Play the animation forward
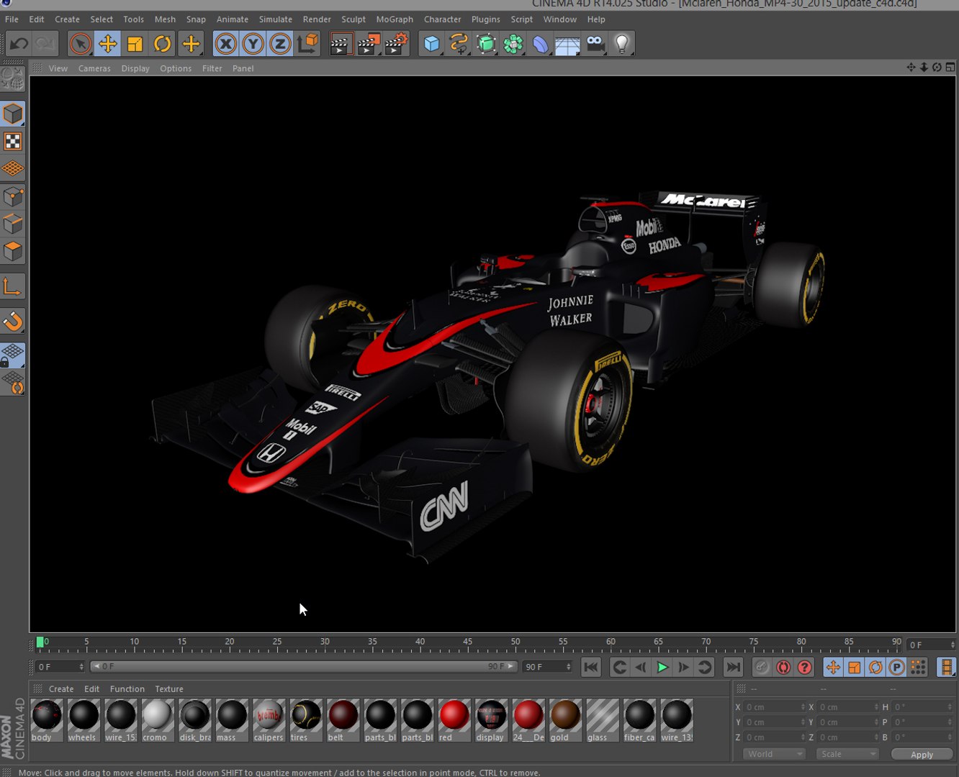 (x=662, y=667)
